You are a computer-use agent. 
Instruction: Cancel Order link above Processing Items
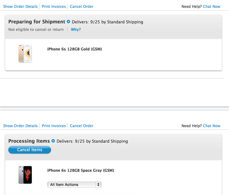[x=82, y=126]
